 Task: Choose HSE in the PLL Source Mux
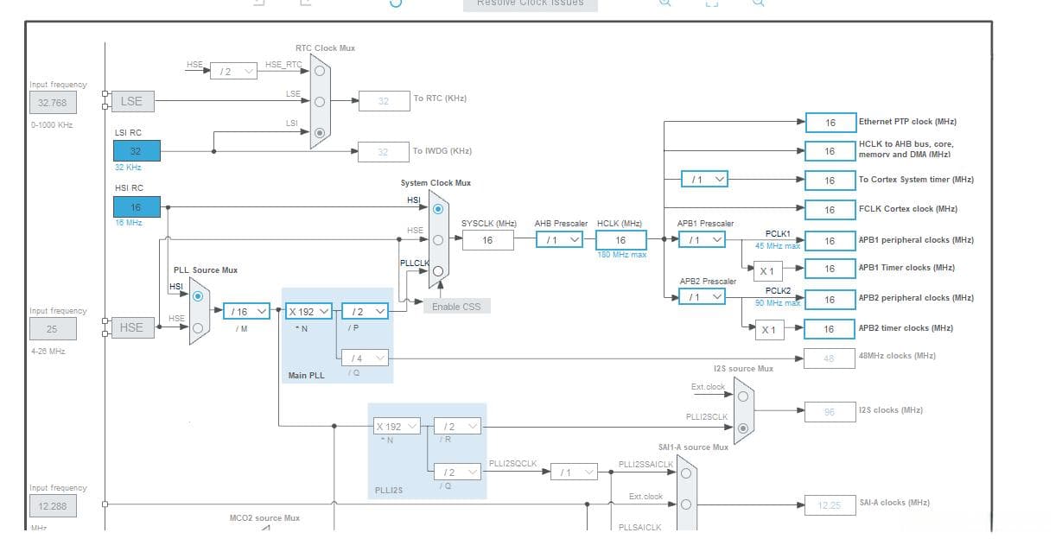click(199, 327)
